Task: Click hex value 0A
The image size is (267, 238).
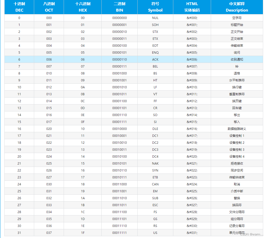Action: click(83, 87)
